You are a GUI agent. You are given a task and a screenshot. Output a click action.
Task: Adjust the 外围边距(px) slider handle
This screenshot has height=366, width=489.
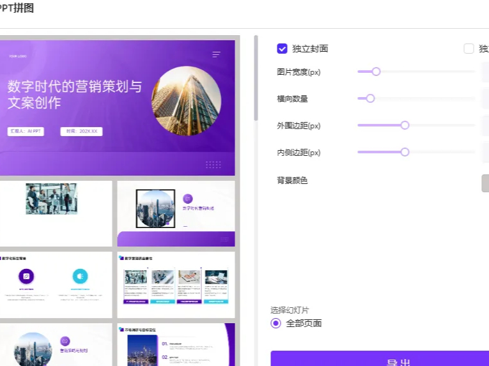(405, 125)
